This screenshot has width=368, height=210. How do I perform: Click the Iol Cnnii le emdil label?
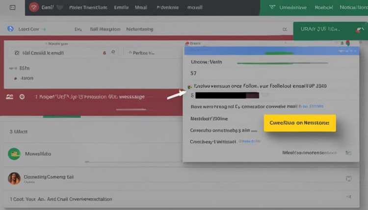[43, 53]
